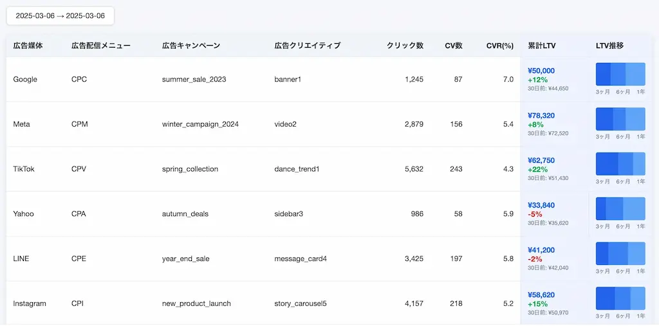Sort by CV数 column header
The image size is (659, 326).
(x=454, y=46)
